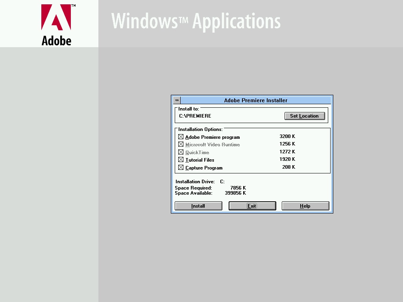Image resolution: width=403 pixels, height=302 pixels.
Task: Click the Installation Drive C: value
Action: 222,182
